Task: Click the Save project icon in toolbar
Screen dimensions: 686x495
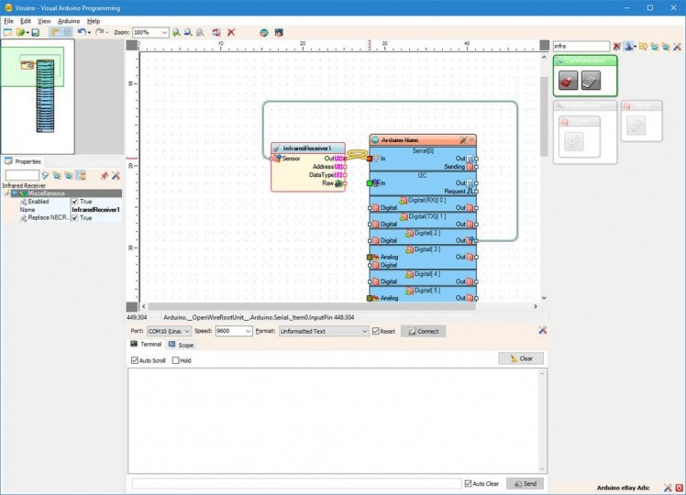Action: tap(35, 32)
